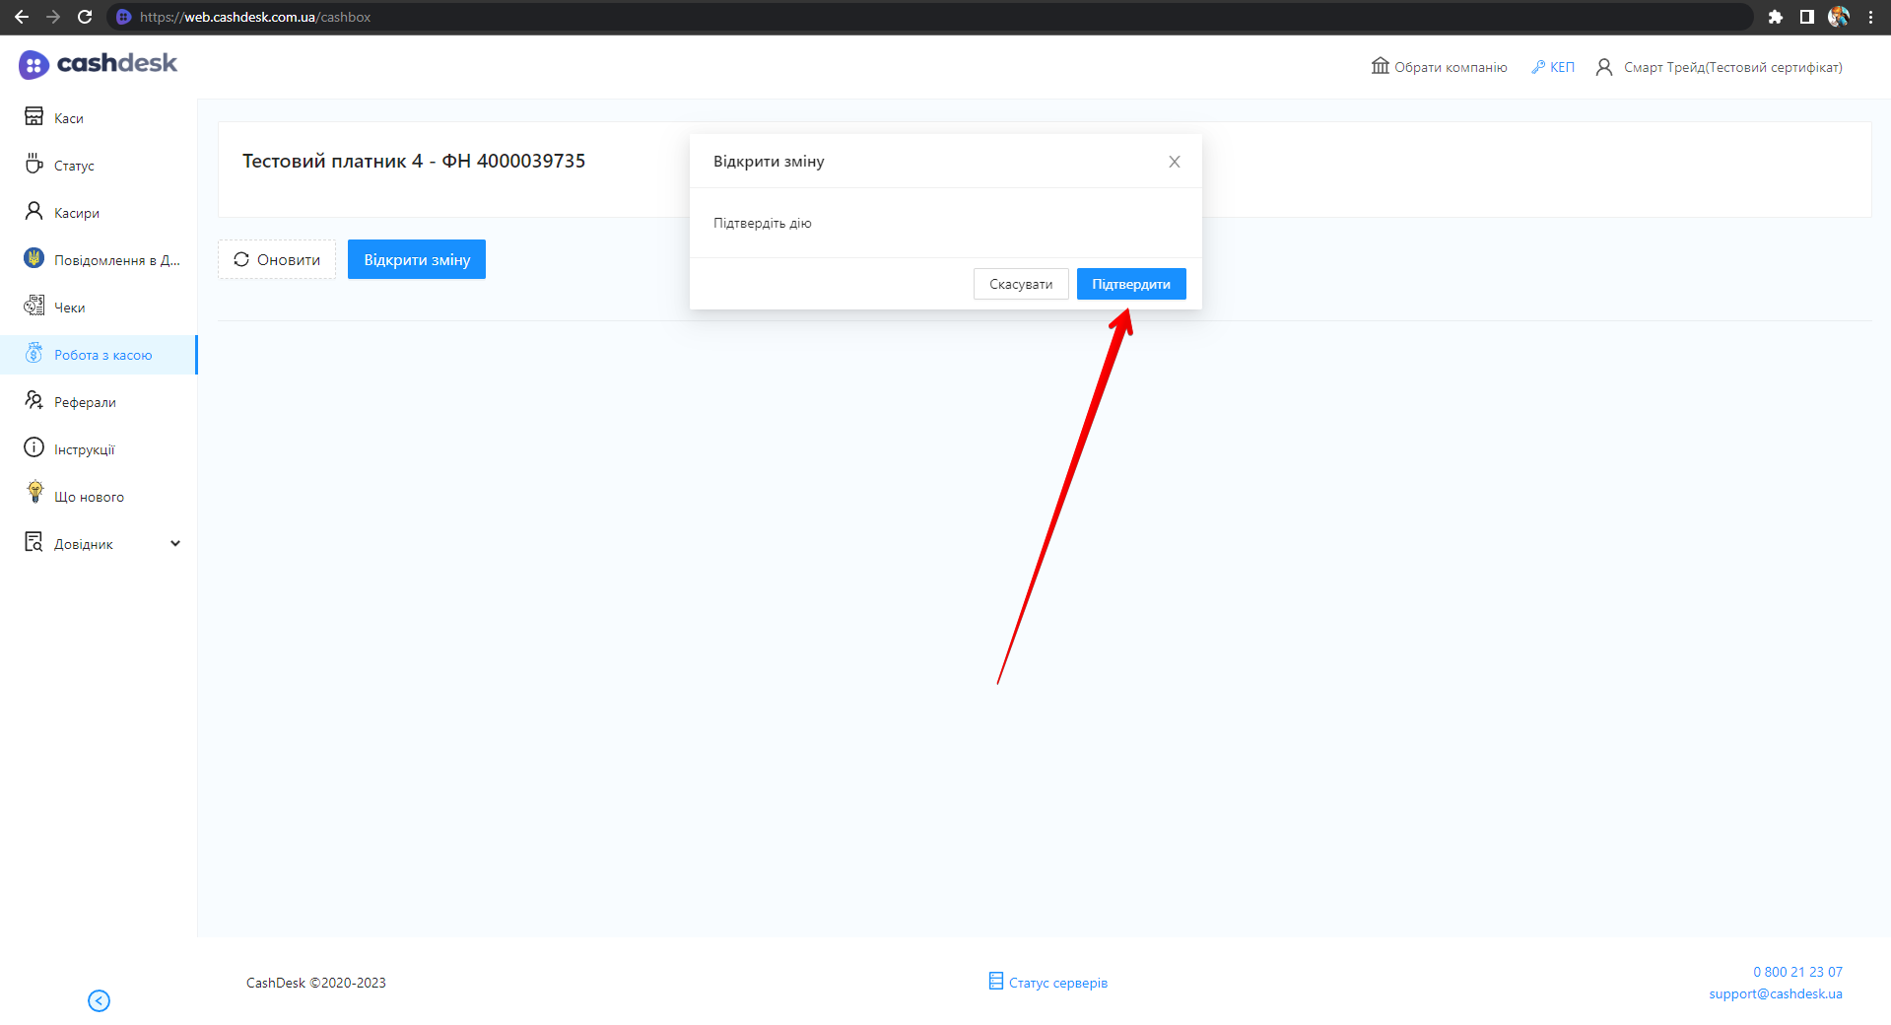Click the Оновити refresh button
The height and width of the screenshot is (1025, 1891).
click(x=277, y=259)
